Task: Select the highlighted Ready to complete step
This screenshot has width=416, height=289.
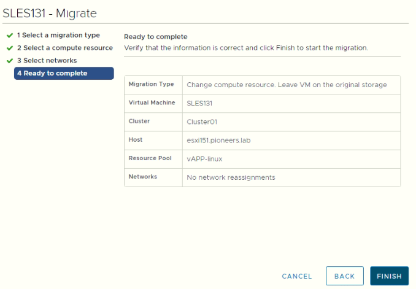Action: pyautogui.click(x=64, y=73)
